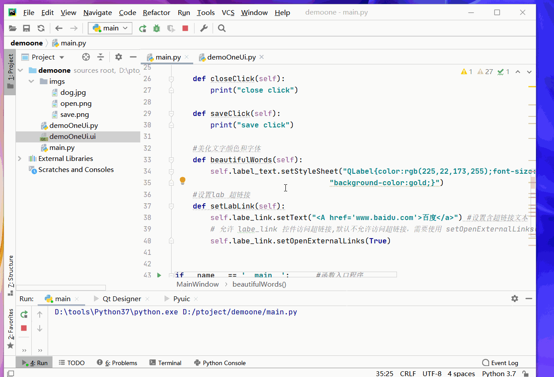Click the yellow lightbulb intention icon
This screenshot has height=377, width=554.
coord(183,181)
